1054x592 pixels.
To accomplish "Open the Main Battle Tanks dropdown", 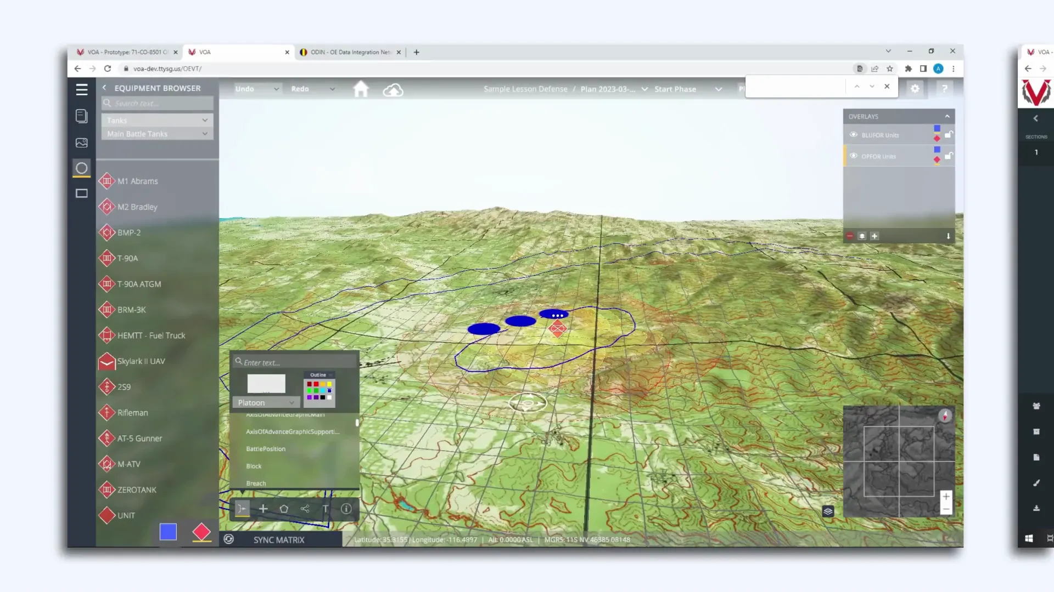I will coord(156,134).
